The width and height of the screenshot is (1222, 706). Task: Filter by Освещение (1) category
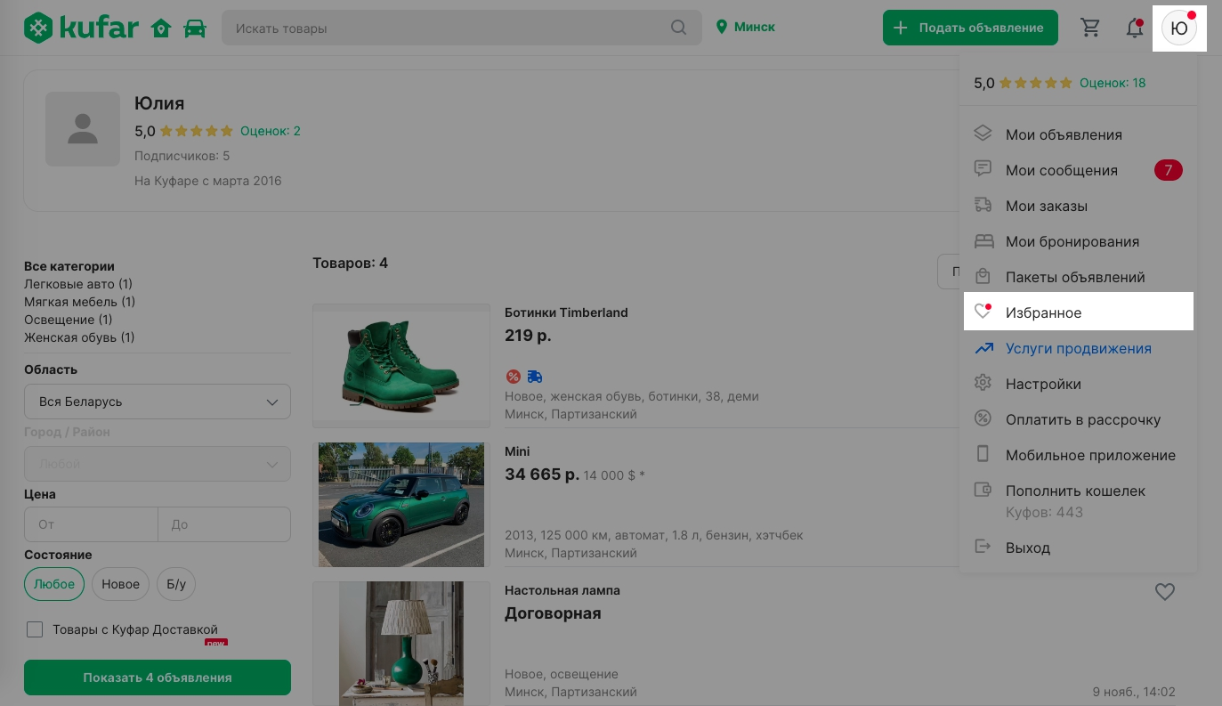pyautogui.click(x=69, y=320)
